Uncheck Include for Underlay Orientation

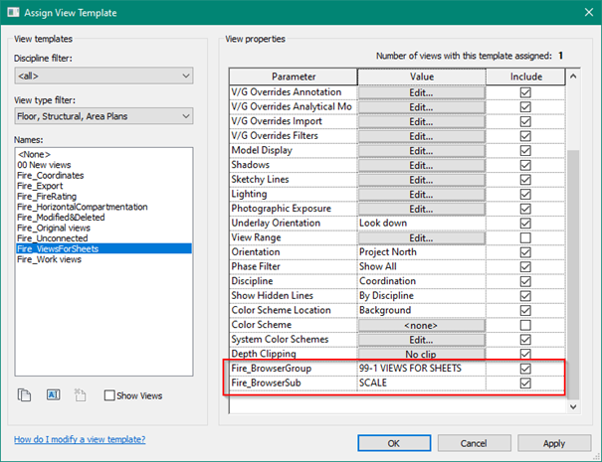point(525,224)
